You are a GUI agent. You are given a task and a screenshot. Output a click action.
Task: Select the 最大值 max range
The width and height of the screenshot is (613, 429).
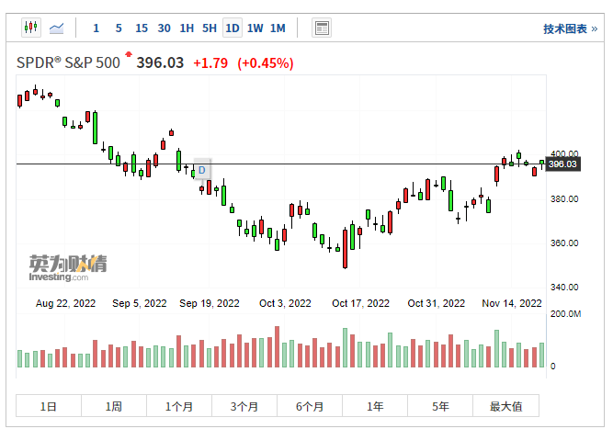(505, 406)
